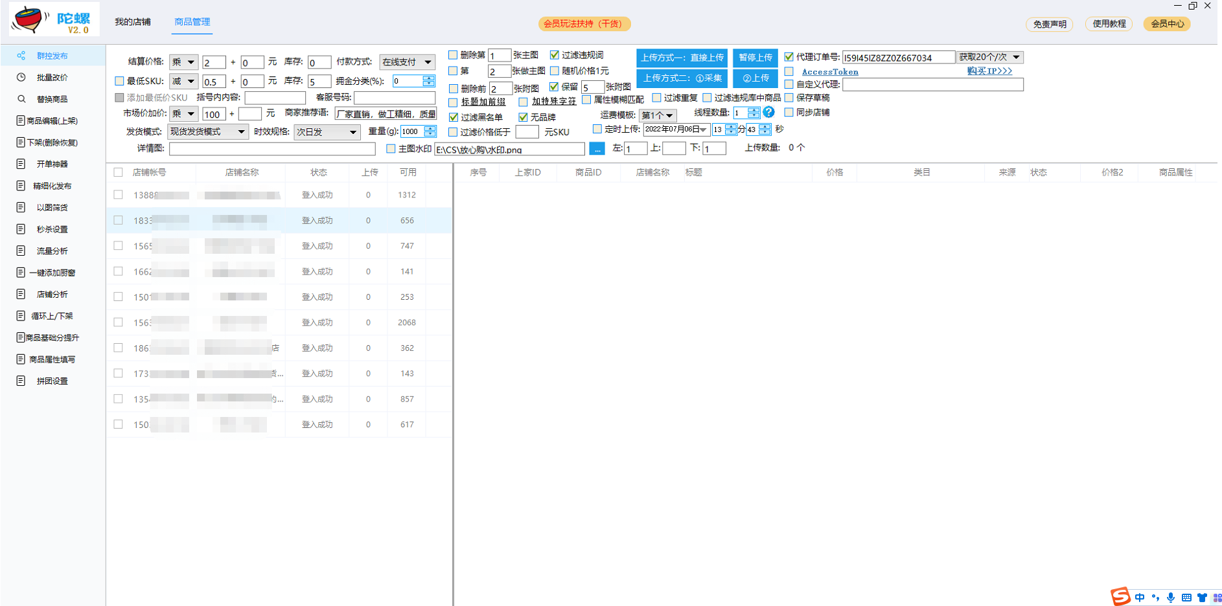The height and width of the screenshot is (606, 1222).
Task: Click the 批量改价 clock icon
Action: pos(21,77)
